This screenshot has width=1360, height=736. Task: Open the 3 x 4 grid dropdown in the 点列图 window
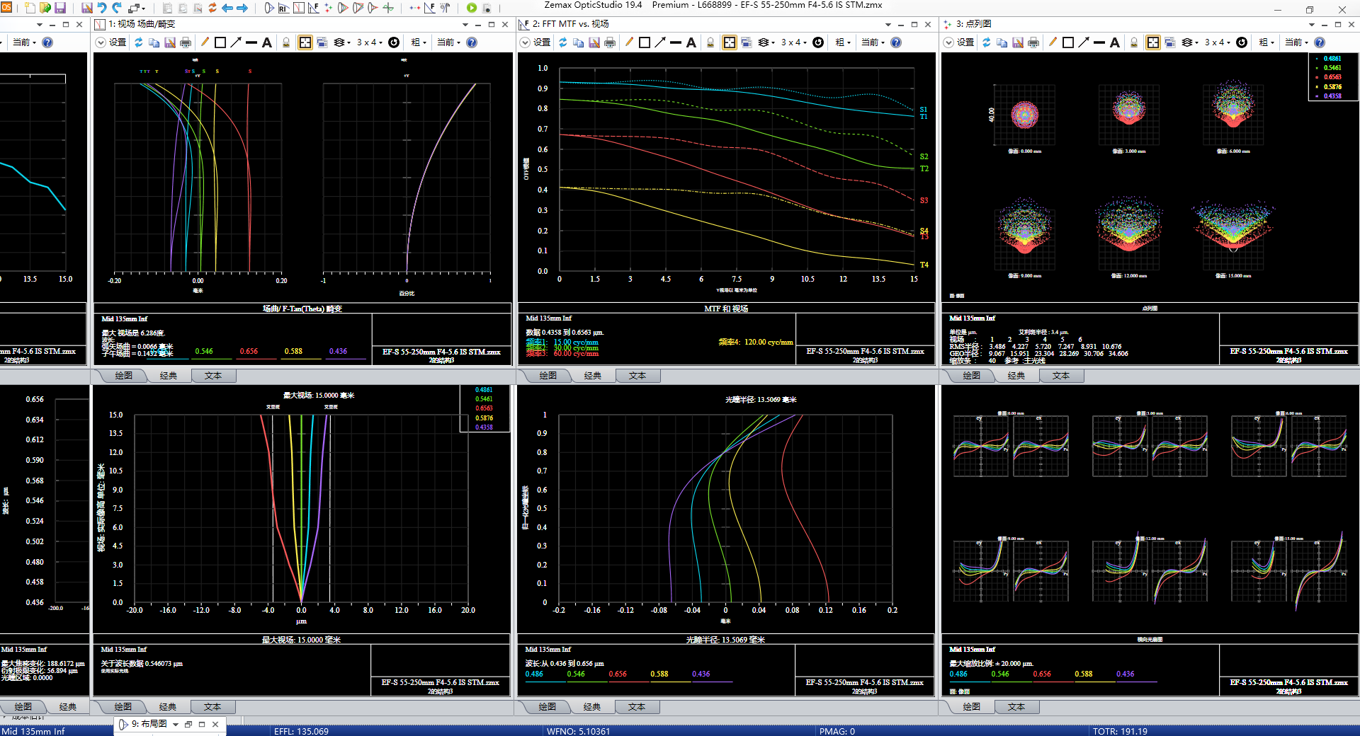(x=1218, y=42)
